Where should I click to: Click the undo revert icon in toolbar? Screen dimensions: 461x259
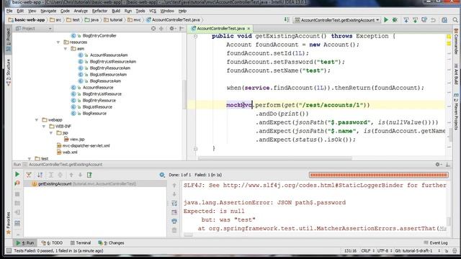[x=434, y=20]
